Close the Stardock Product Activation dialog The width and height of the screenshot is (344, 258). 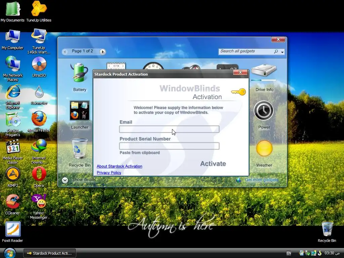coord(240,72)
